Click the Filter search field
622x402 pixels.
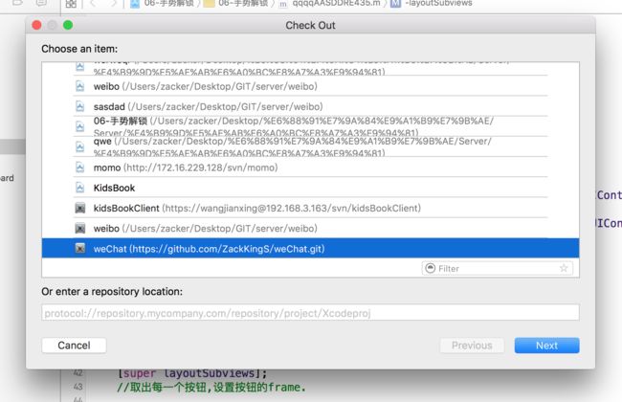pyautogui.click(x=498, y=269)
